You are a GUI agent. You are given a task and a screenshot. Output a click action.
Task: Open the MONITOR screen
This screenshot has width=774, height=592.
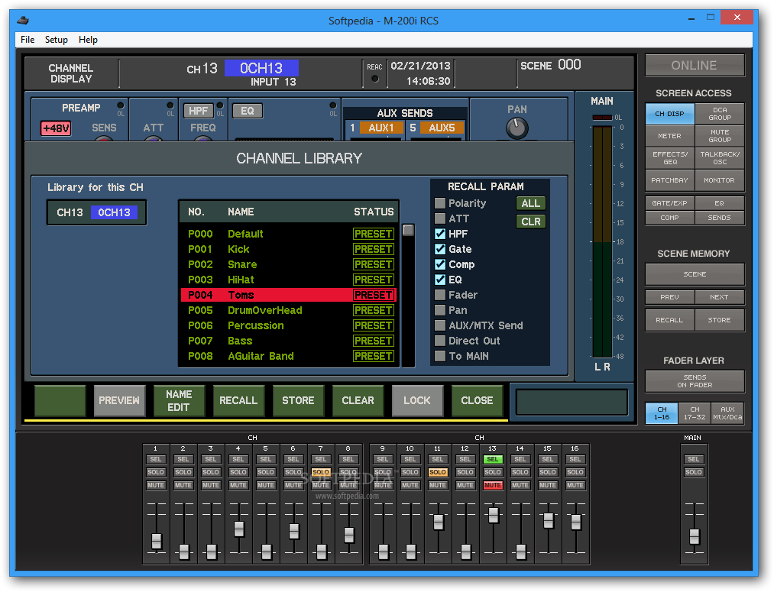coord(720,180)
